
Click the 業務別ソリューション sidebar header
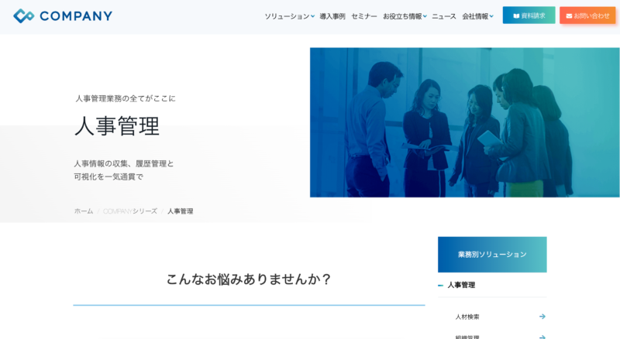[492, 255]
